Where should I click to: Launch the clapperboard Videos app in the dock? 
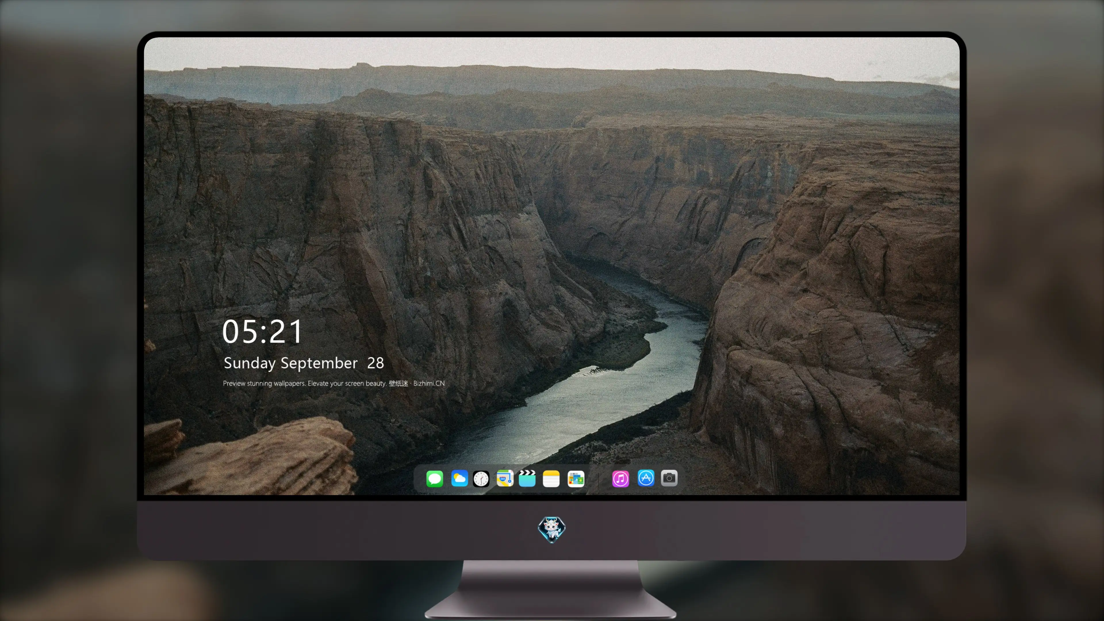pyautogui.click(x=527, y=478)
